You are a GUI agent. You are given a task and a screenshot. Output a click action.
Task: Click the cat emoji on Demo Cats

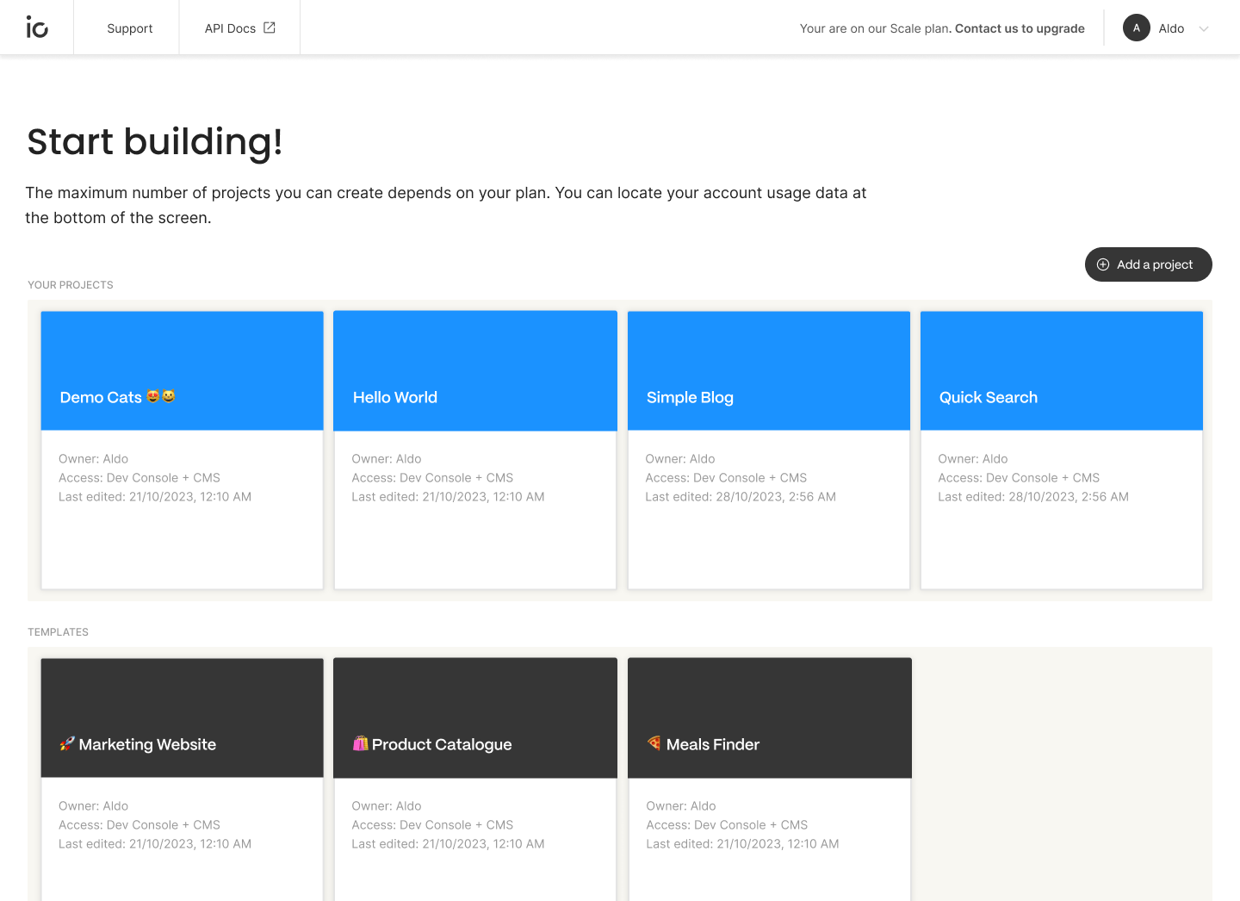pos(161,396)
